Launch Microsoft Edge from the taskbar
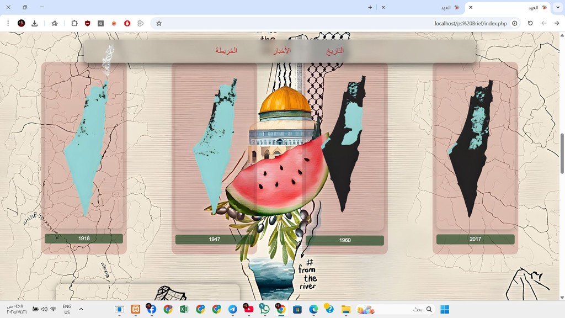 point(313,309)
